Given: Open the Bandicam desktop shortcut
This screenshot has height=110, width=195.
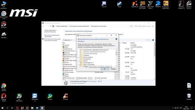Looking at the screenshot, I should click(x=4, y=24).
